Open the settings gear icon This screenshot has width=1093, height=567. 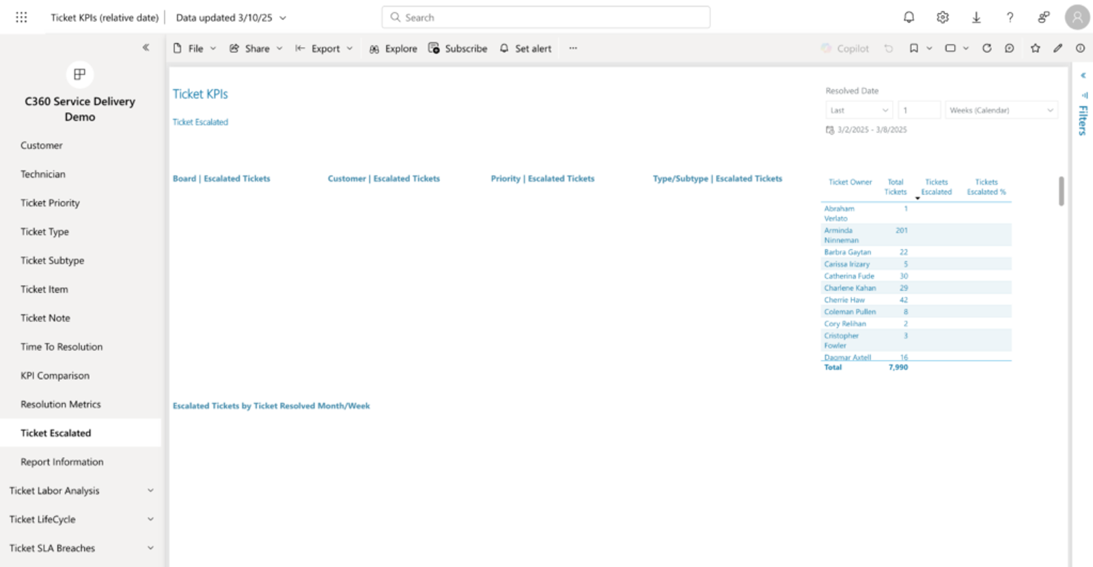point(943,17)
